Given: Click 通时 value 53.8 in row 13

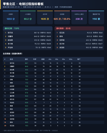Looking at the screenshot, I should 27,103.
